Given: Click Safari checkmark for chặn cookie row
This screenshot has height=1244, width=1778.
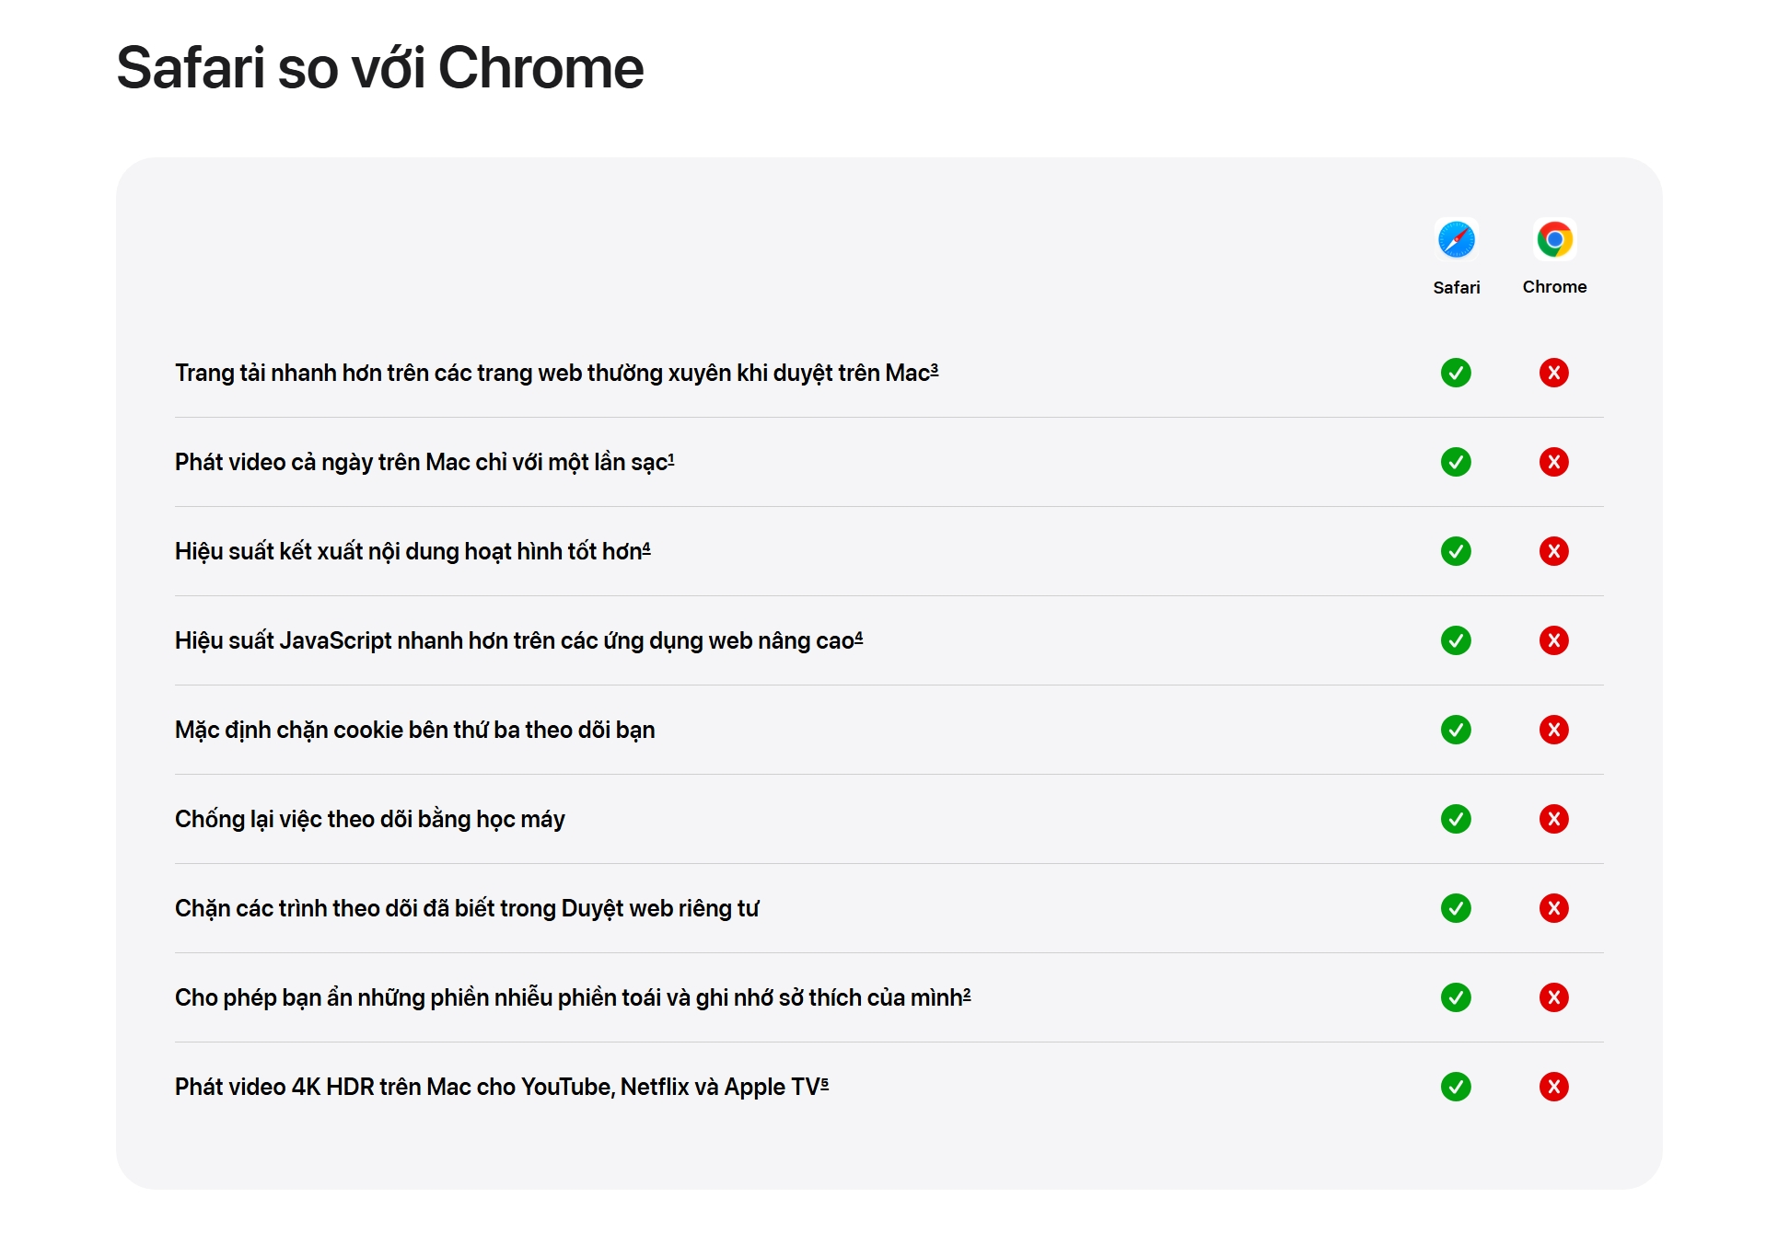Looking at the screenshot, I should [1456, 730].
